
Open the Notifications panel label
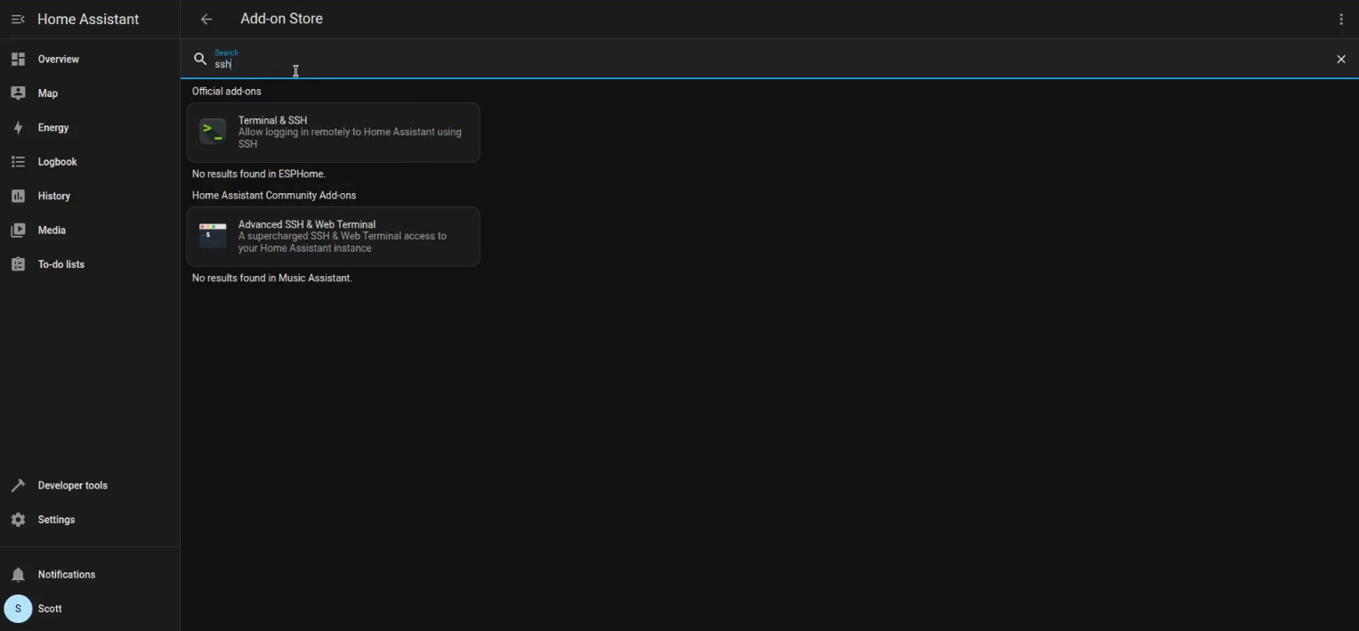pyautogui.click(x=67, y=574)
